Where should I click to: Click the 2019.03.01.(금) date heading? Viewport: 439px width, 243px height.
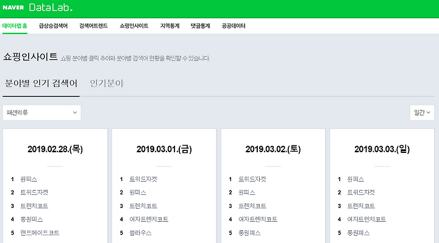(164, 149)
